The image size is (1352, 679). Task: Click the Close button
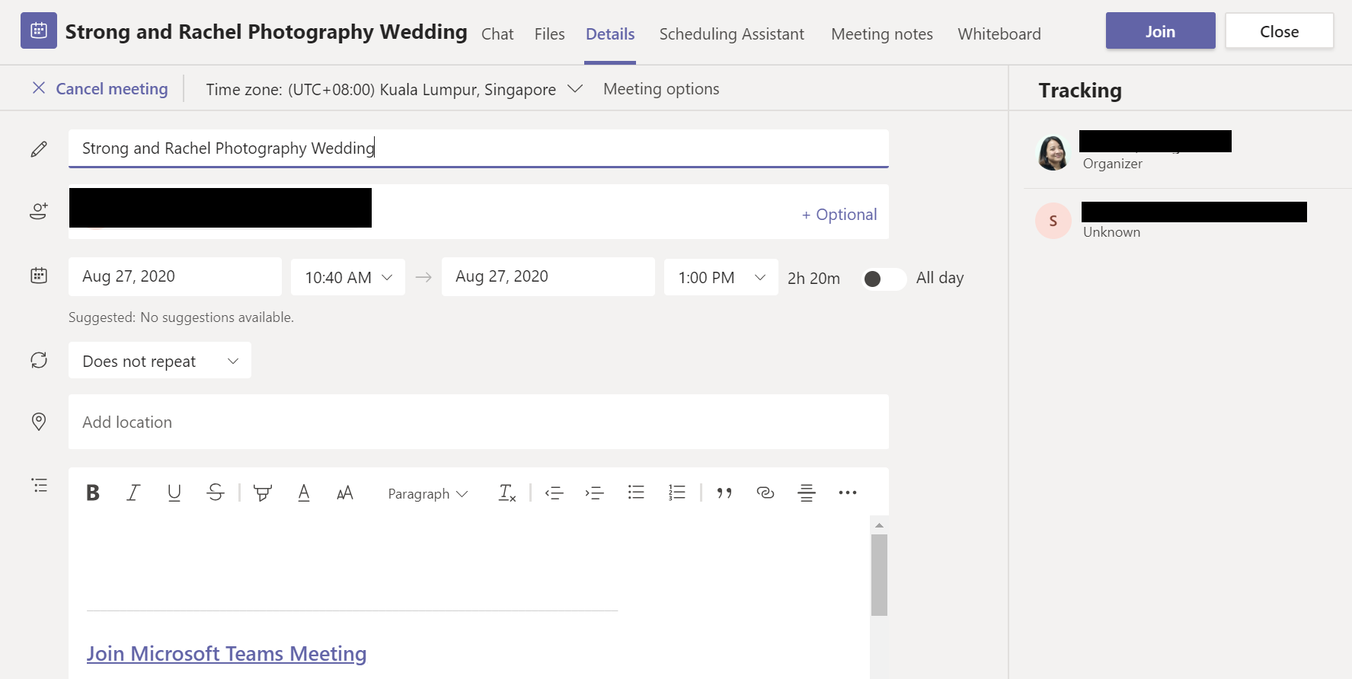click(1280, 31)
